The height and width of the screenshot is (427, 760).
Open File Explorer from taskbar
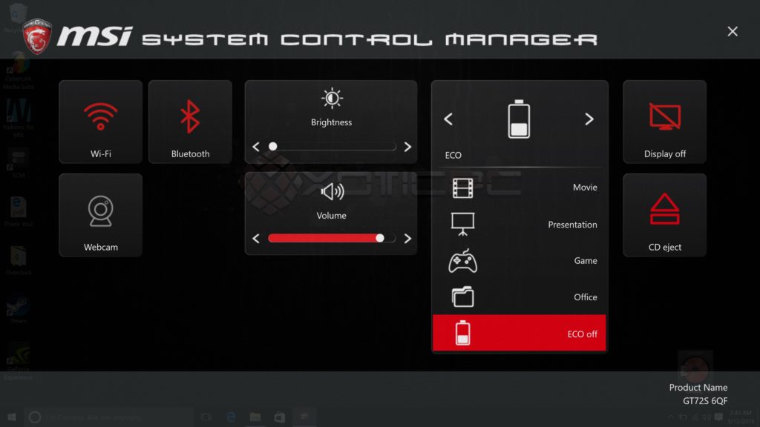pos(255,417)
